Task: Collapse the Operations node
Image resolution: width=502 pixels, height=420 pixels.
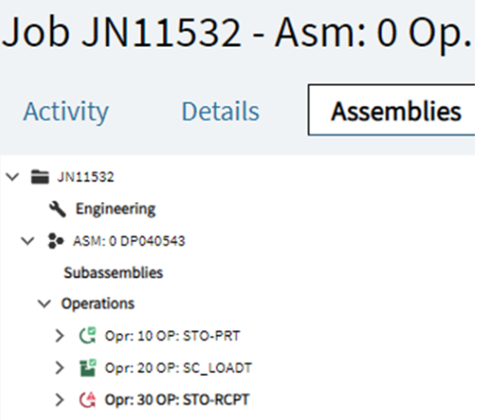Action: [44, 303]
